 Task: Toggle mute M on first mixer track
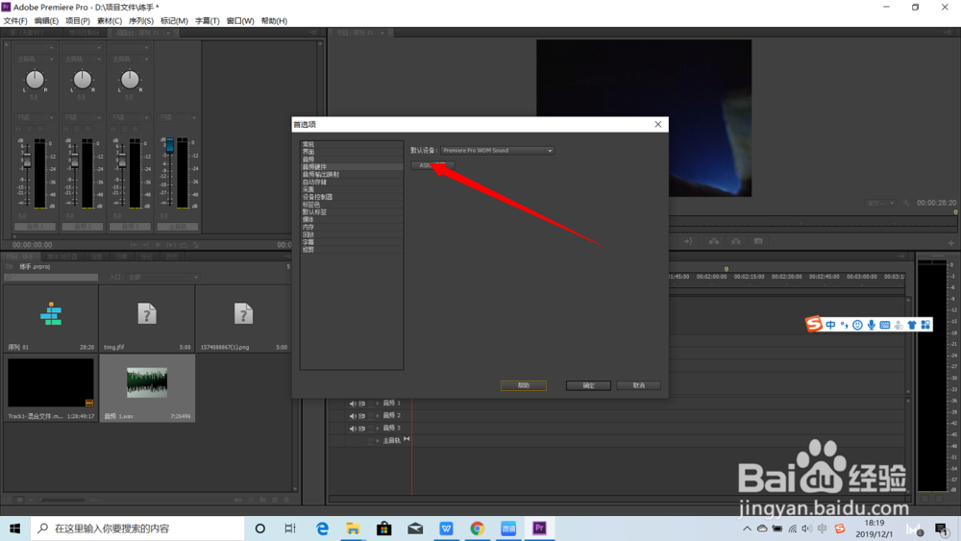click(19, 129)
